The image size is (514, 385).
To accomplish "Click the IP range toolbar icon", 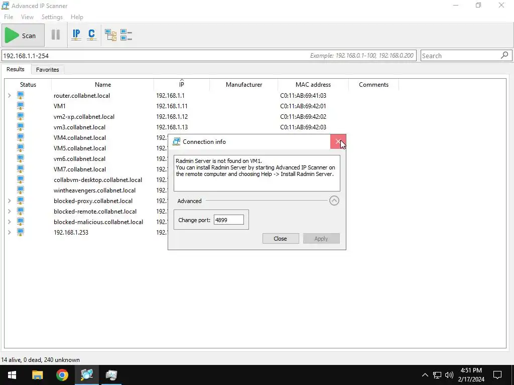I will [x=76, y=35].
